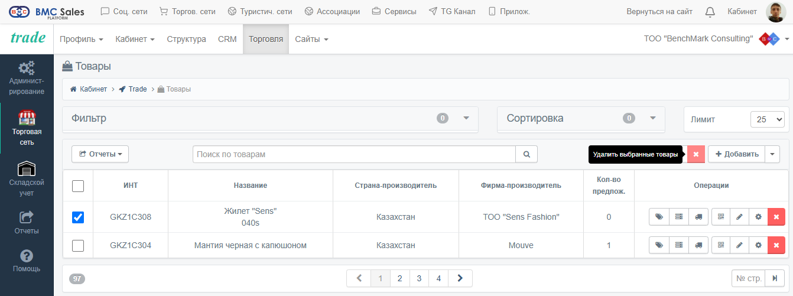Edit the Жилет "Sens" product with the pencil icon
The width and height of the screenshot is (793, 296).
coord(740,217)
